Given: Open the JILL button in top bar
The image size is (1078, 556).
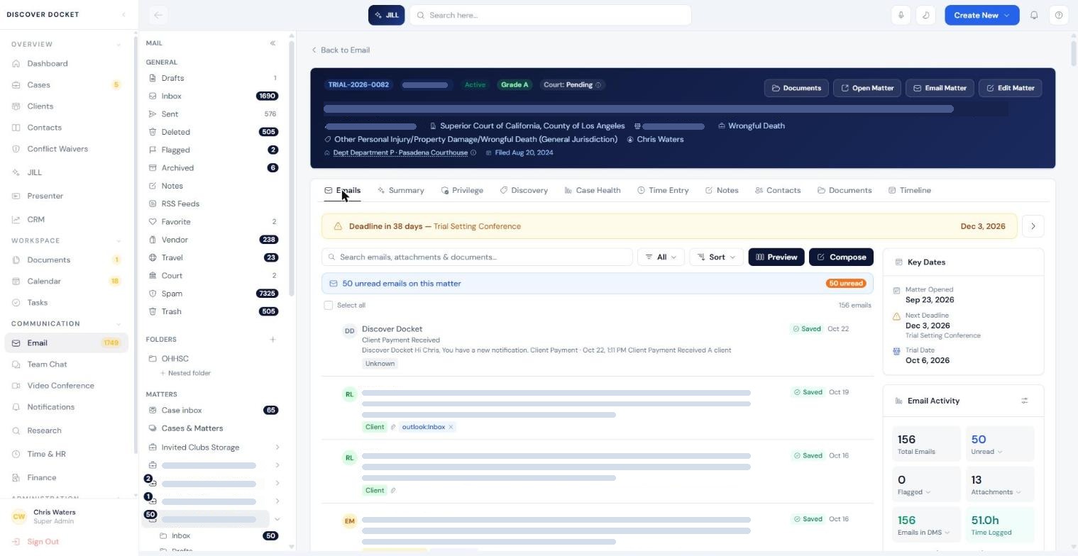Looking at the screenshot, I should (386, 15).
